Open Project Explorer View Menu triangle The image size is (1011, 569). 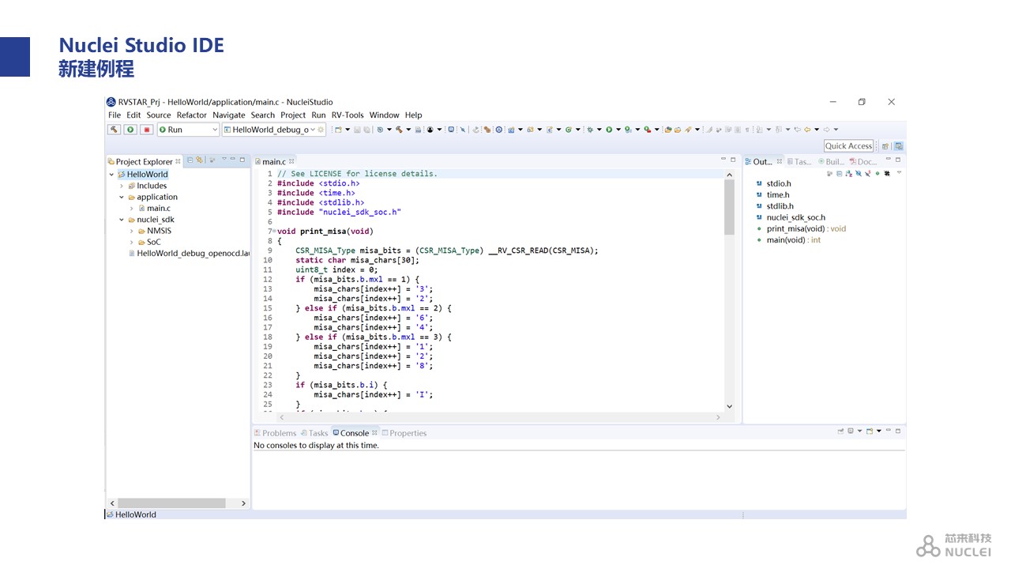pos(224,160)
